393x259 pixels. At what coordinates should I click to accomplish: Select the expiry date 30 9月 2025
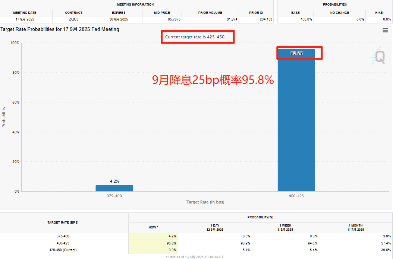(x=119, y=19)
